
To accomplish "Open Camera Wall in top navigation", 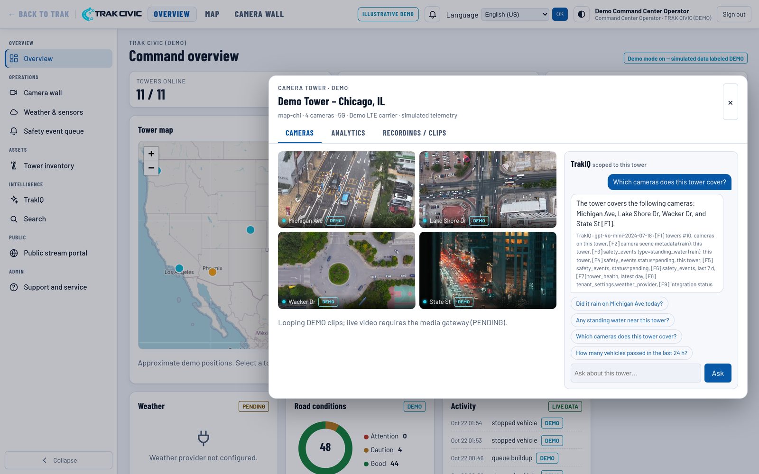I will [259, 14].
